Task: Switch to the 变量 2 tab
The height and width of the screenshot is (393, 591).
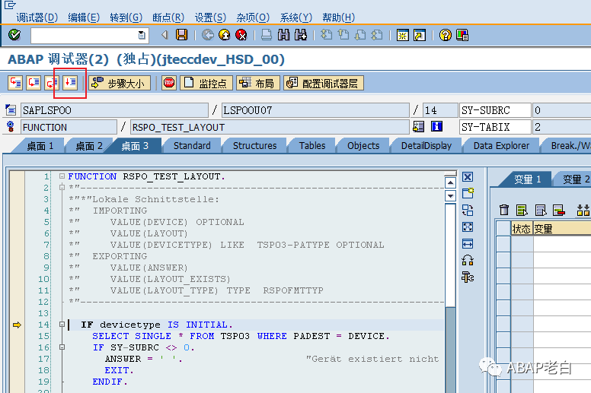Action: pyautogui.click(x=575, y=179)
